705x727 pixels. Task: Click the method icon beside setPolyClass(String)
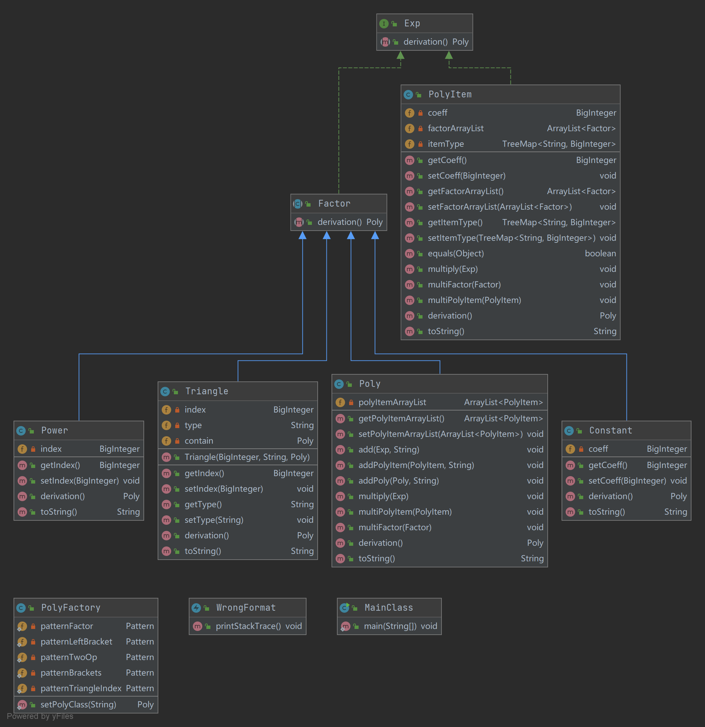pyautogui.click(x=22, y=704)
